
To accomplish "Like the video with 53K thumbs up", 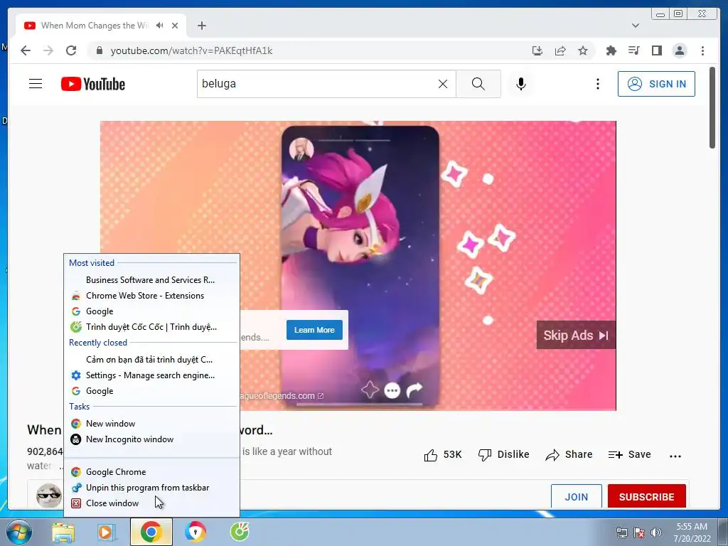I will coord(443,454).
